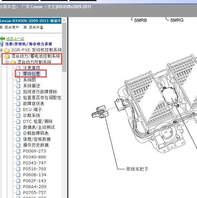
Task: Click the SMRB label in diagram
Action: 141,20
